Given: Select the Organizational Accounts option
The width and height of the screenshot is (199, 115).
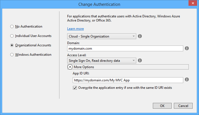Looking at the screenshot, I should click(12, 45).
